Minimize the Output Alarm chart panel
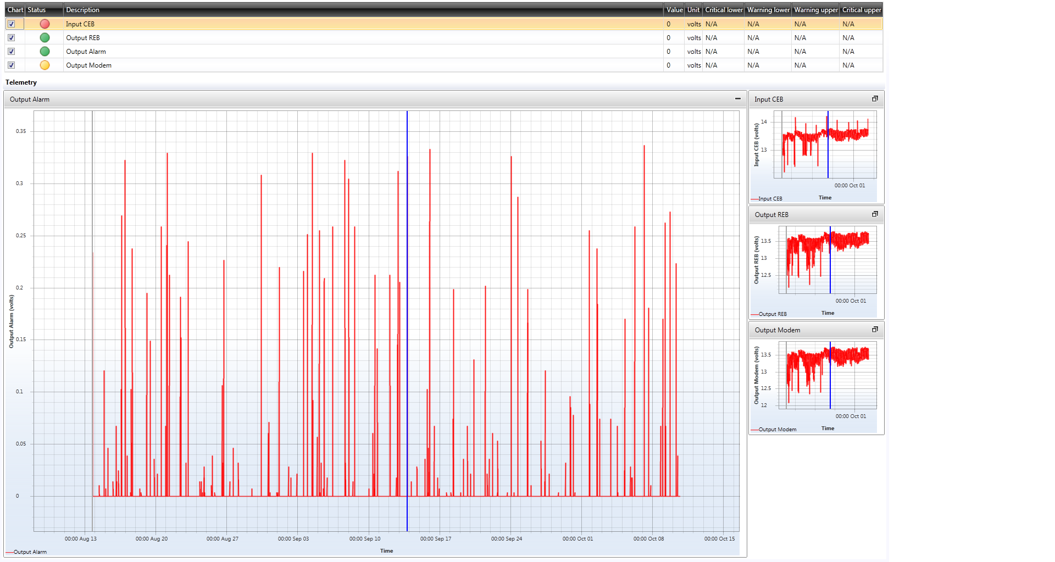The width and height of the screenshot is (1055, 562). pos(737,99)
